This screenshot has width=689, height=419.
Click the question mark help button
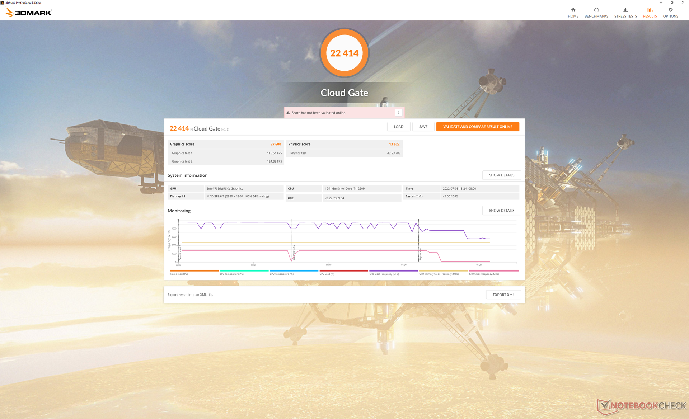point(398,113)
